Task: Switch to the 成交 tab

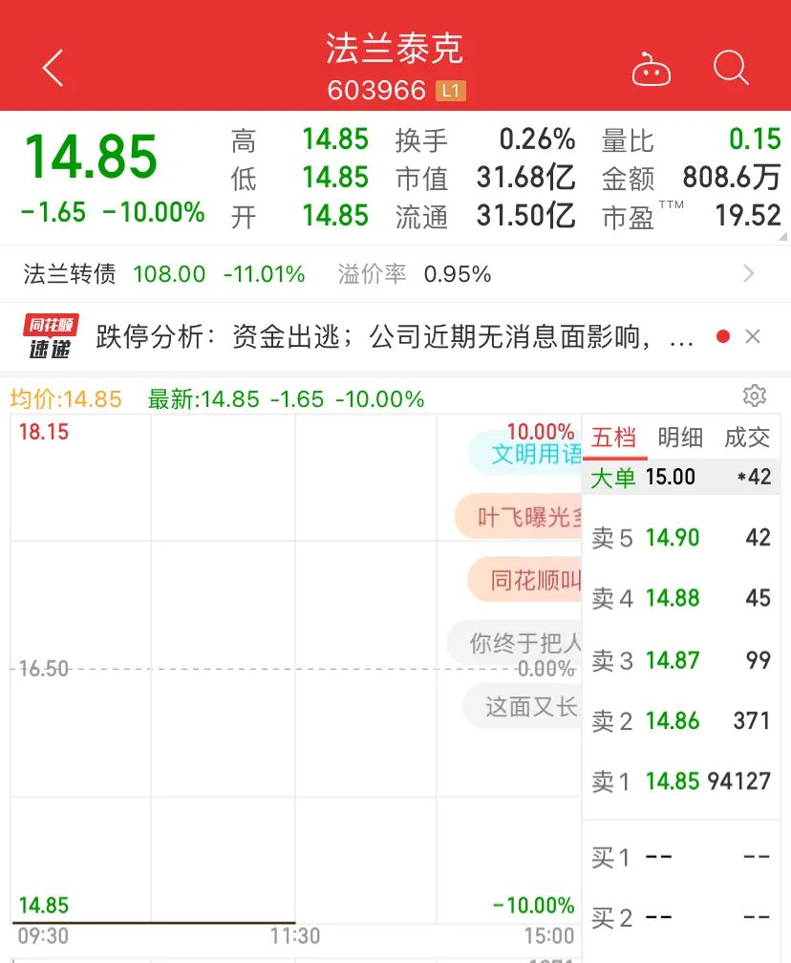Action: coord(747,438)
